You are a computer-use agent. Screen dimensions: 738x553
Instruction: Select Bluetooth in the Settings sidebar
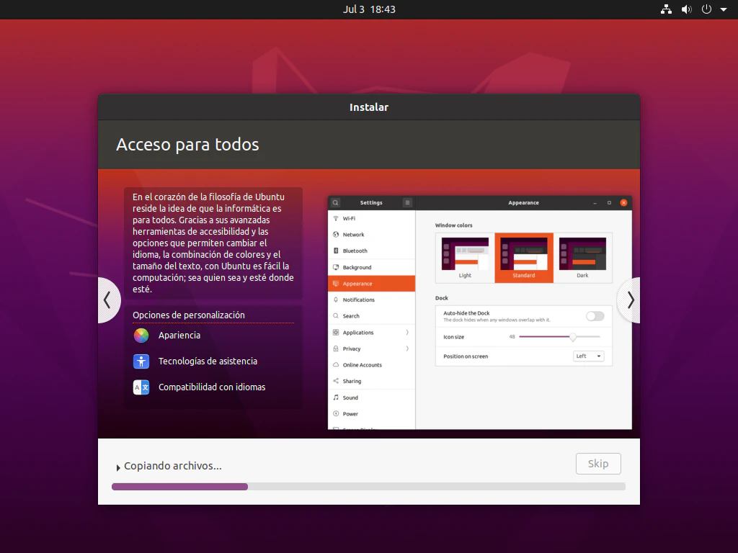(371, 251)
